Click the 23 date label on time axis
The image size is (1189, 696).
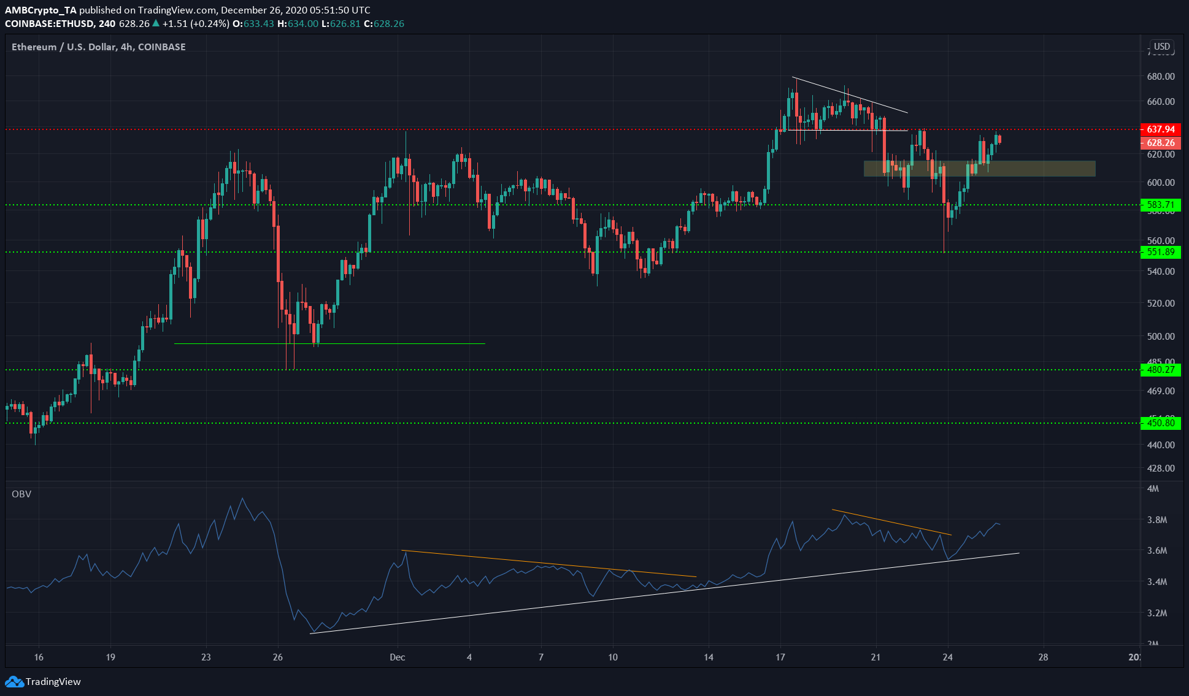pos(206,657)
